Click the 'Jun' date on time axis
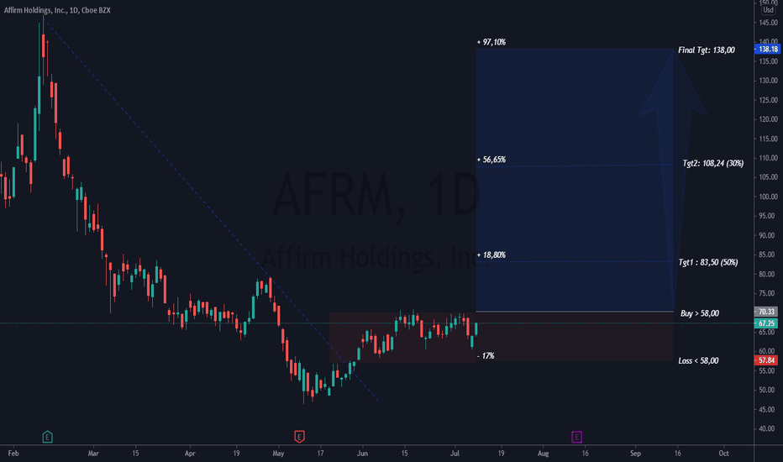 (362, 454)
